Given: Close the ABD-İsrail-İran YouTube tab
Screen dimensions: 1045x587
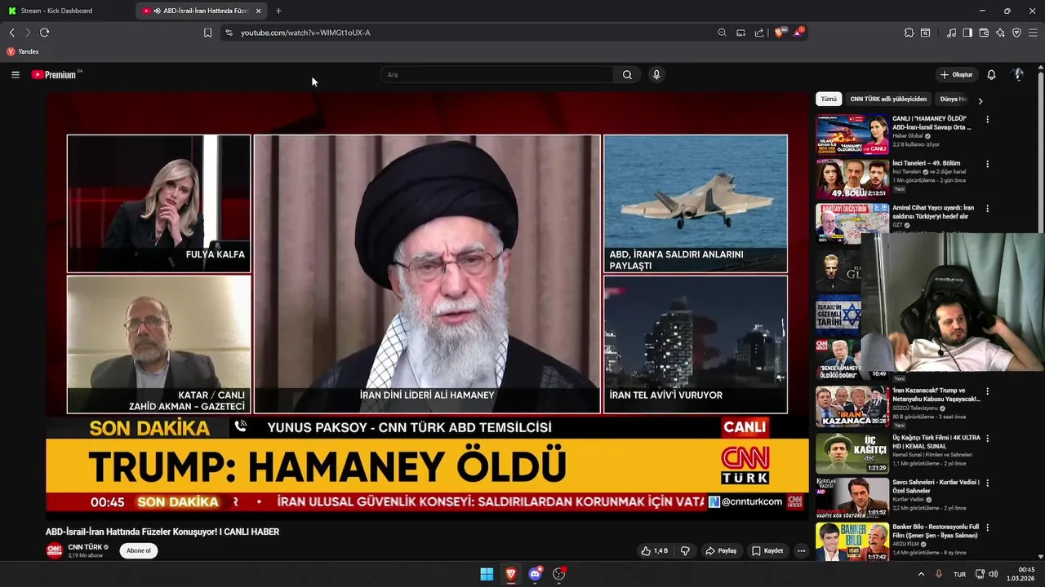Looking at the screenshot, I should pos(258,11).
